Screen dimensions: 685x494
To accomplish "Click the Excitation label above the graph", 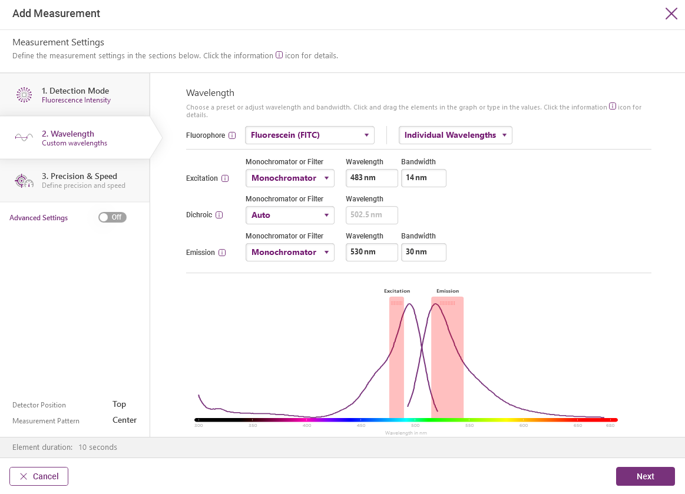I will point(397,291).
